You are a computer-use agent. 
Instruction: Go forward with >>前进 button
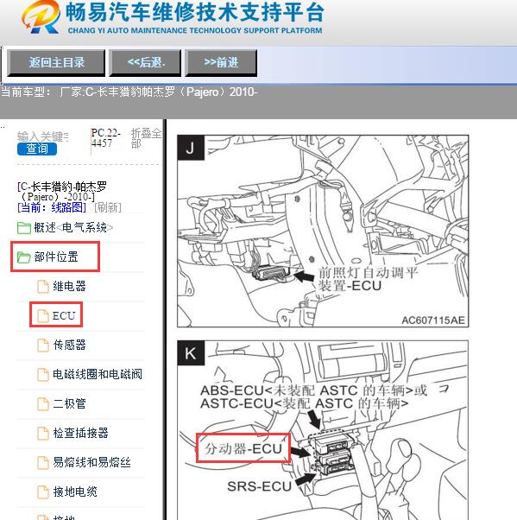[221, 63]
